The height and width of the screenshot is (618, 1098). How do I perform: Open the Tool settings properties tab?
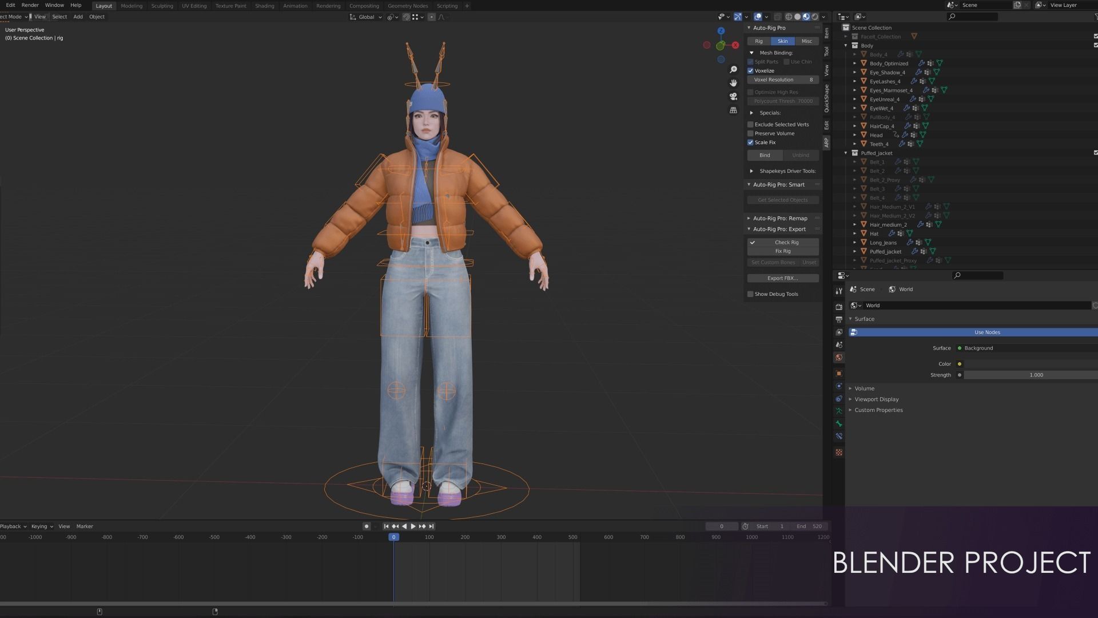pos(839,291)
